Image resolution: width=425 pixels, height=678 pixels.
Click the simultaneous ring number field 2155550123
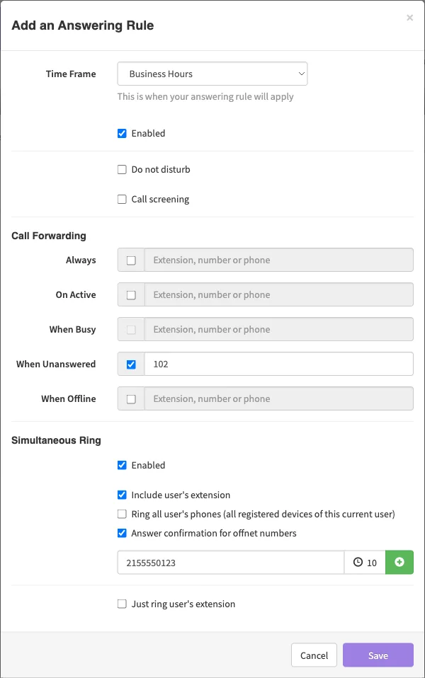click(231, 562)
